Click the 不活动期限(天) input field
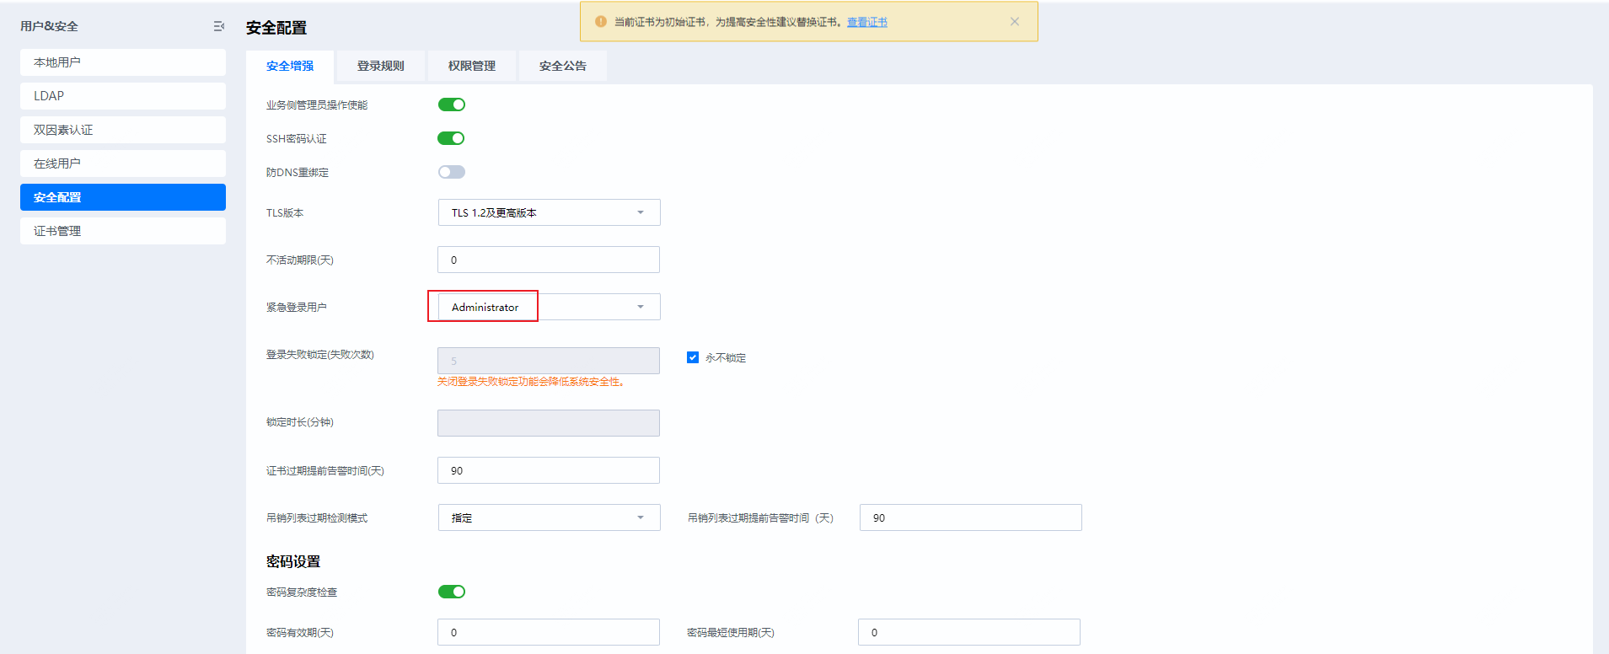The width and height of the screenshot is (1609, 654). tap(549, 260)
